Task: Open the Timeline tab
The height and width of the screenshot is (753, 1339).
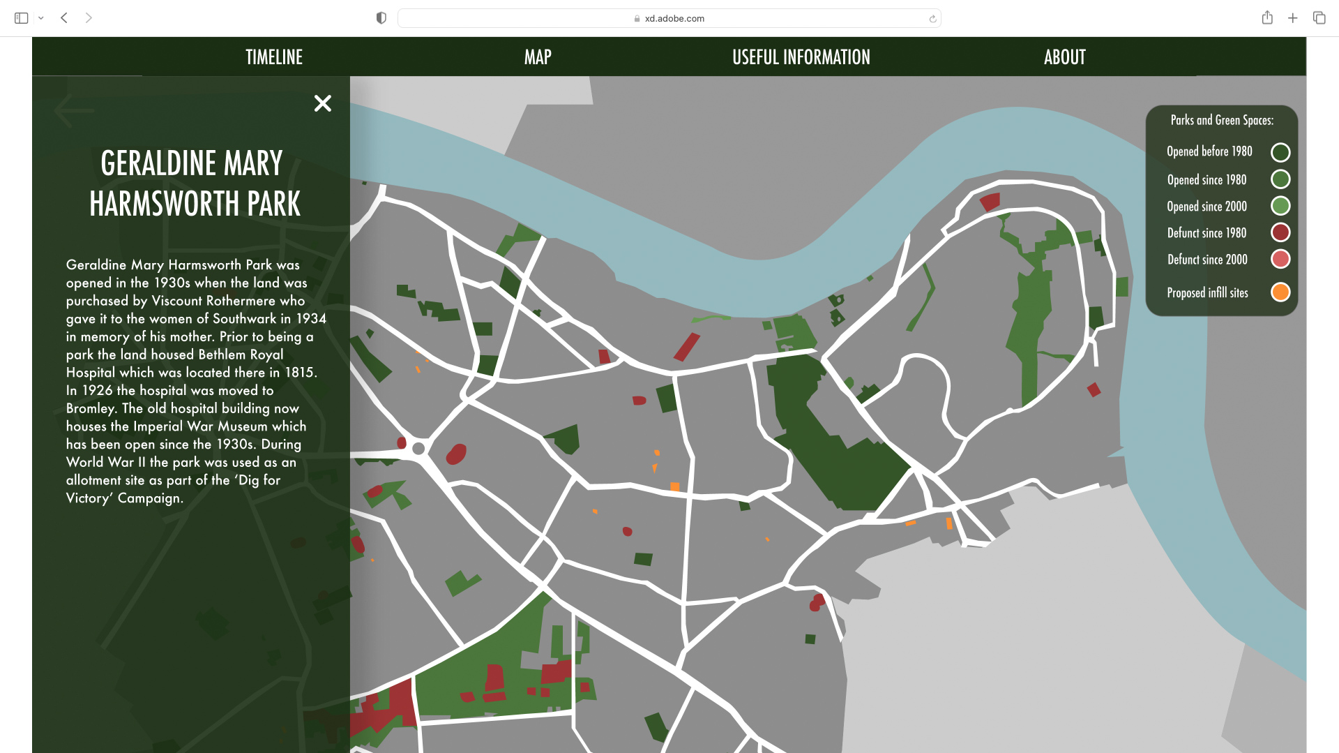Action: pos(274,57)
